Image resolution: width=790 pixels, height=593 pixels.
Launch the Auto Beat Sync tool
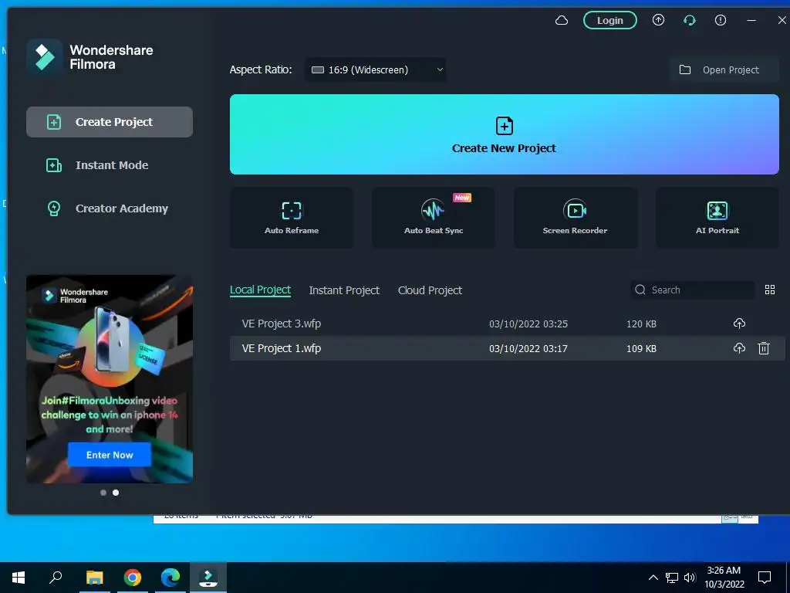click(x=434, y=218)
